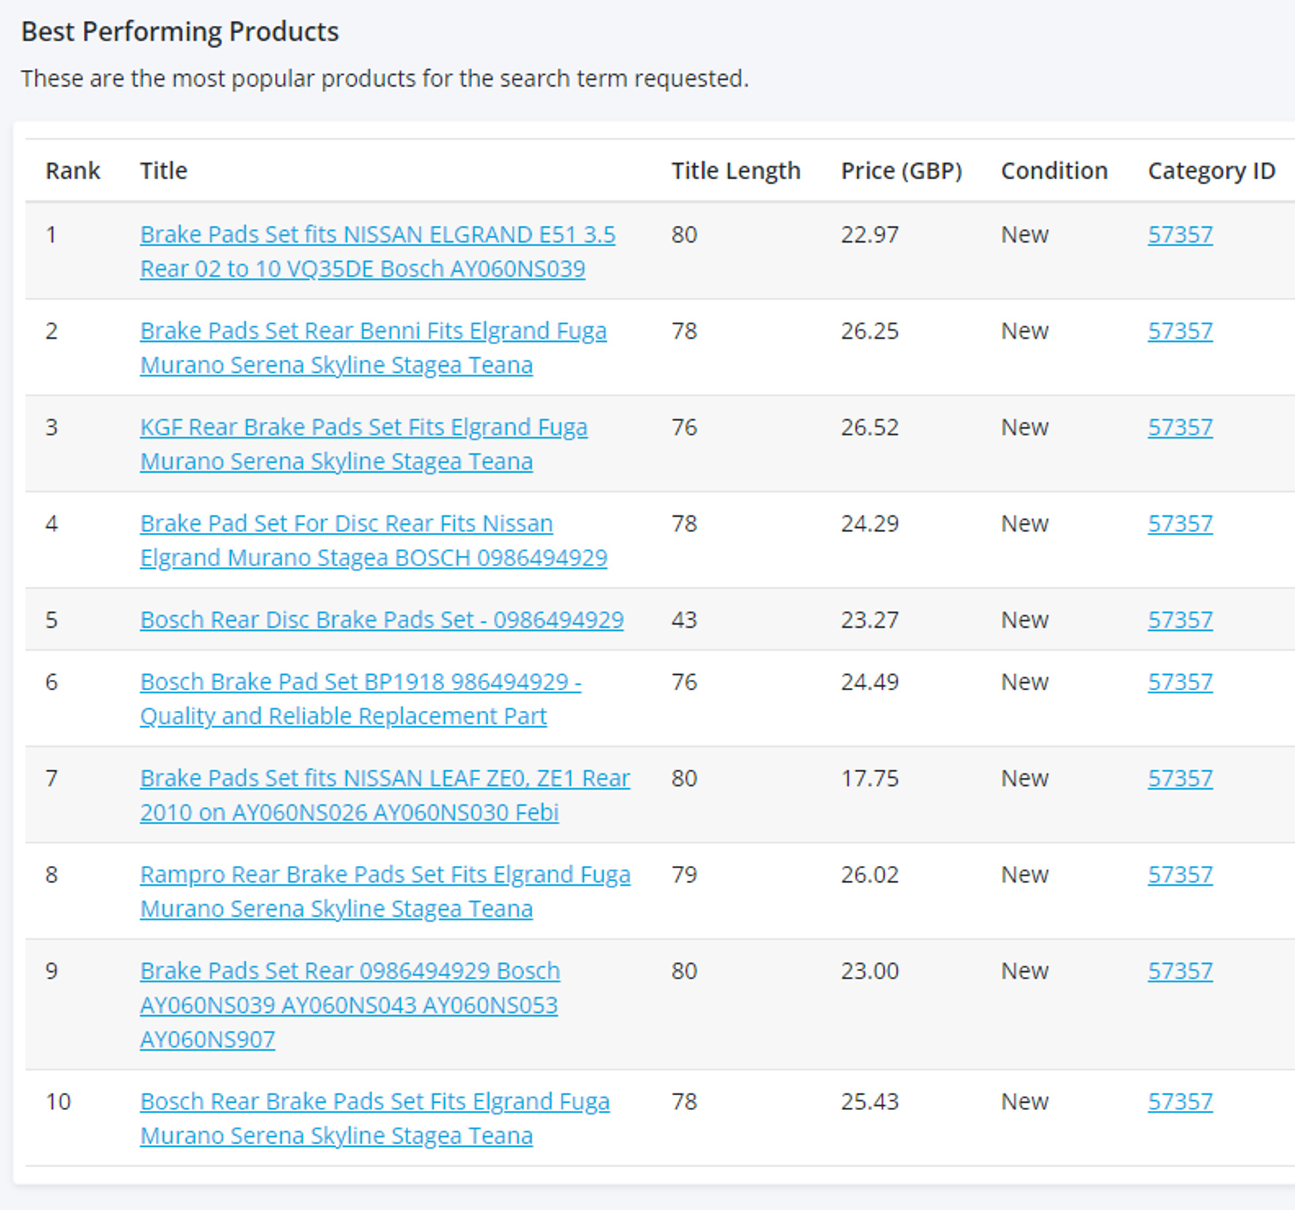
Task: Open the Rampro Rear Brake Pads link
Action: [x=385, y=891]
